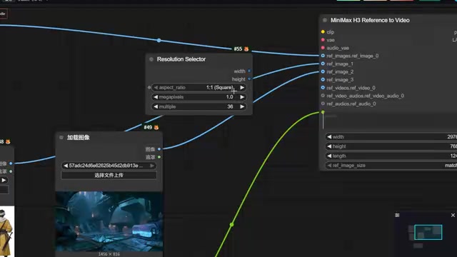Open the aspect_ratio 1:1 (Square) dropdown
The height and width of the screenshot is (257, 457).
pos(199,87)
